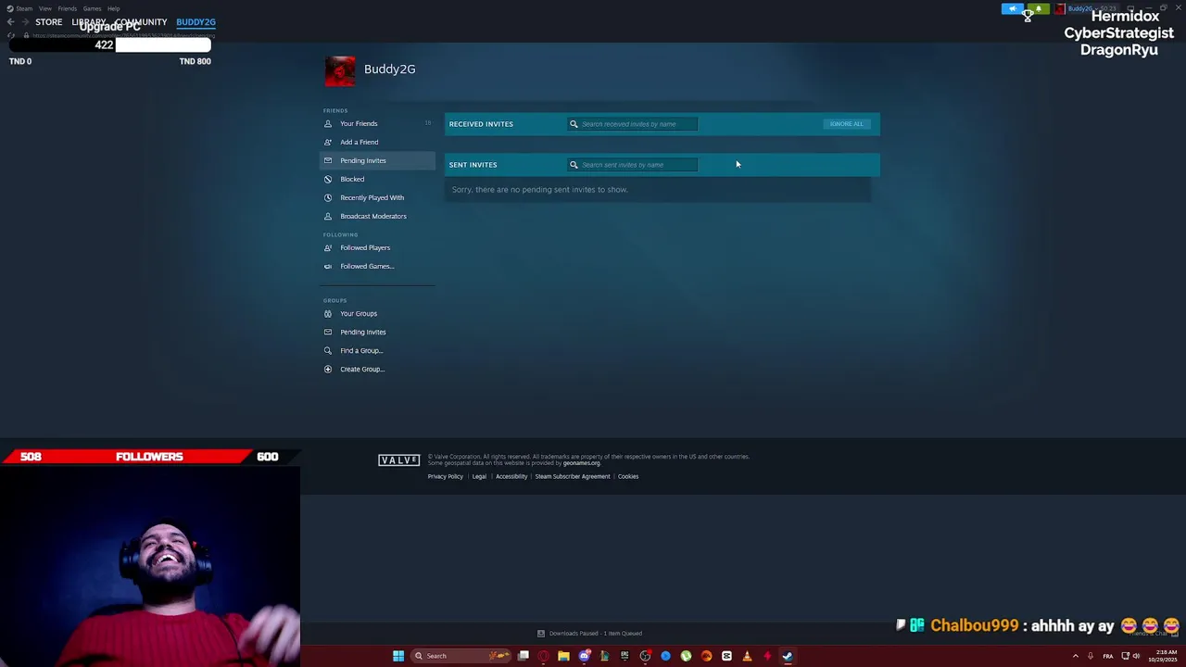This screenshot has height=667, width=1186.
Task: Click the Ignore All button
Action: point(846,123)
